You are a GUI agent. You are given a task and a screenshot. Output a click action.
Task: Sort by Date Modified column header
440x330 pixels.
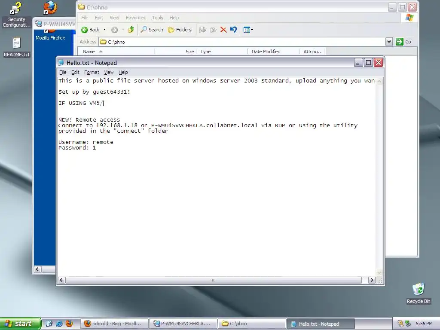(273, 52)
